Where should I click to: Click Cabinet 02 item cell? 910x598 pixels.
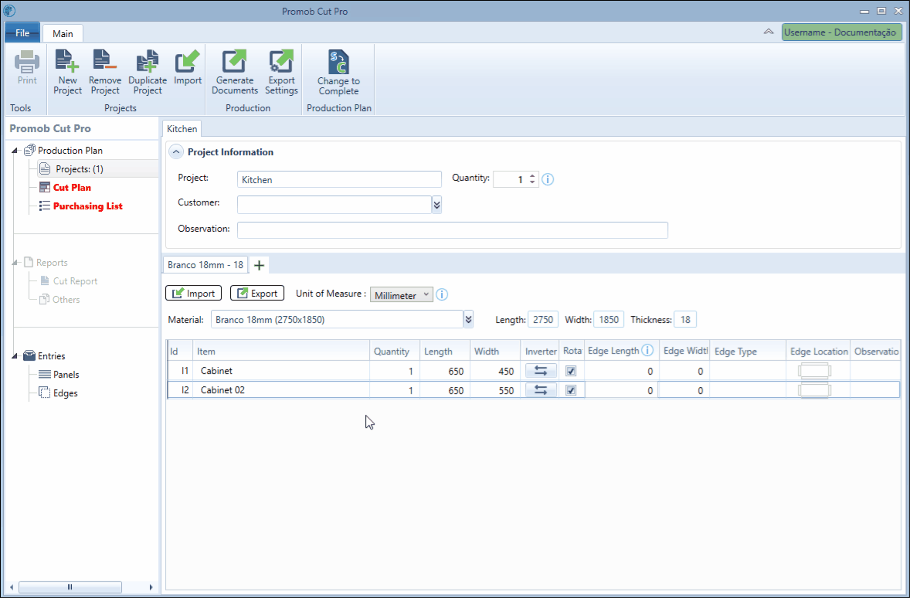(x=281, y=390)
